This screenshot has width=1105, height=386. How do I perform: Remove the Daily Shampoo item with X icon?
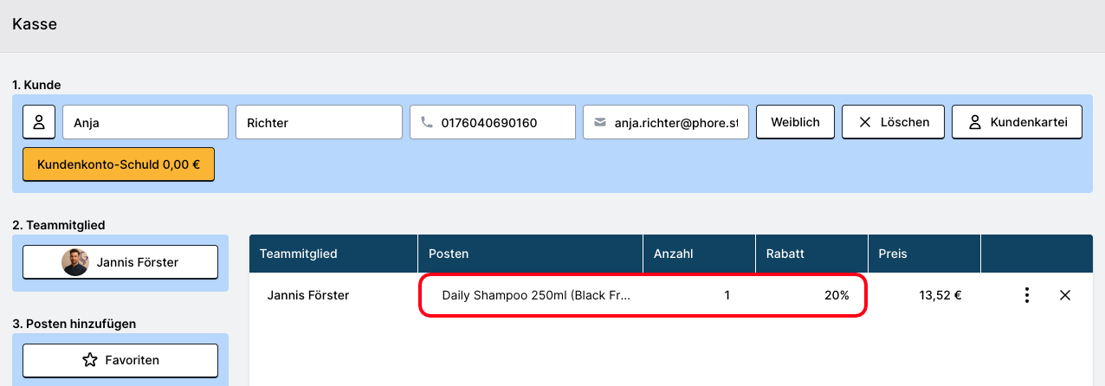(x=1065, y=295)
